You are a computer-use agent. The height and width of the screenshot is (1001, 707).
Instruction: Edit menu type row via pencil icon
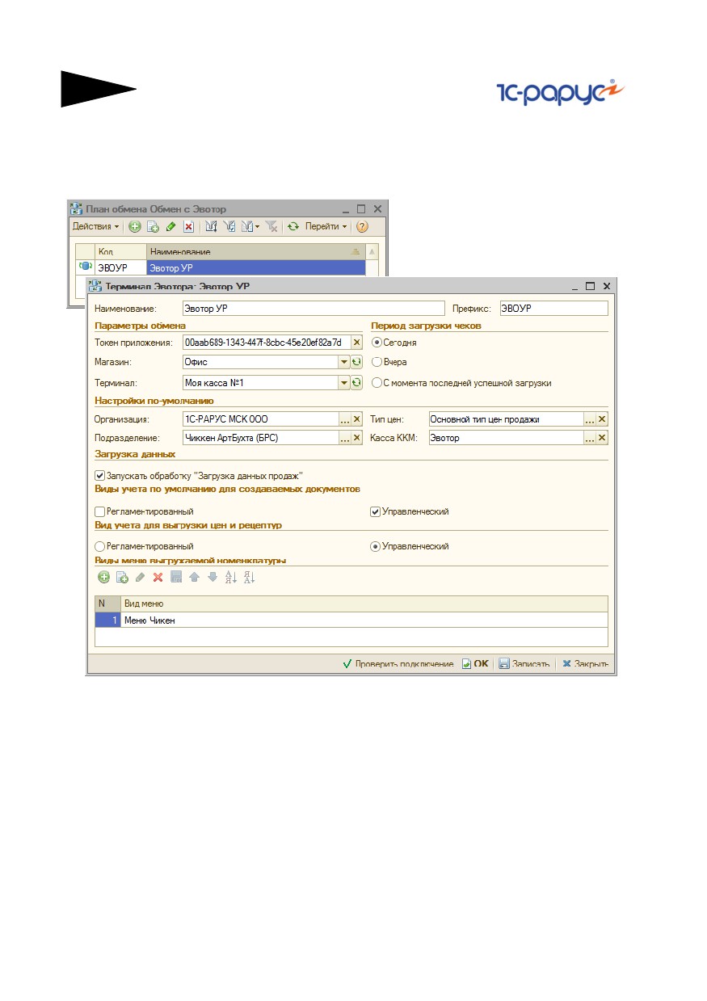pos(140,577)
